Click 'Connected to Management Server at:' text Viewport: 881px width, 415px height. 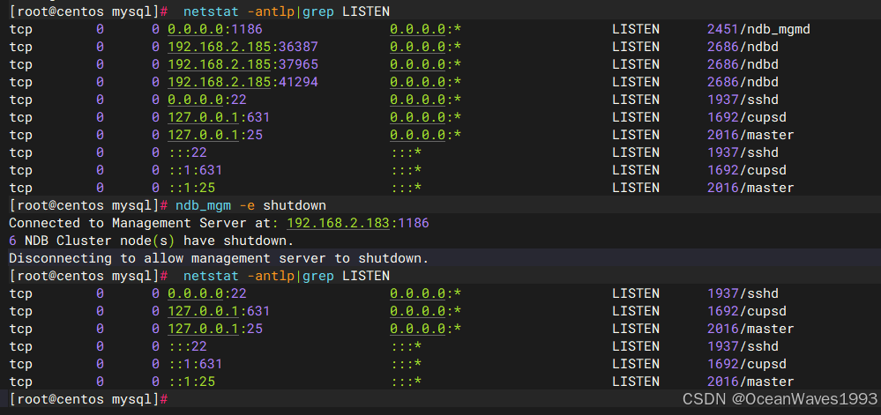143,223
